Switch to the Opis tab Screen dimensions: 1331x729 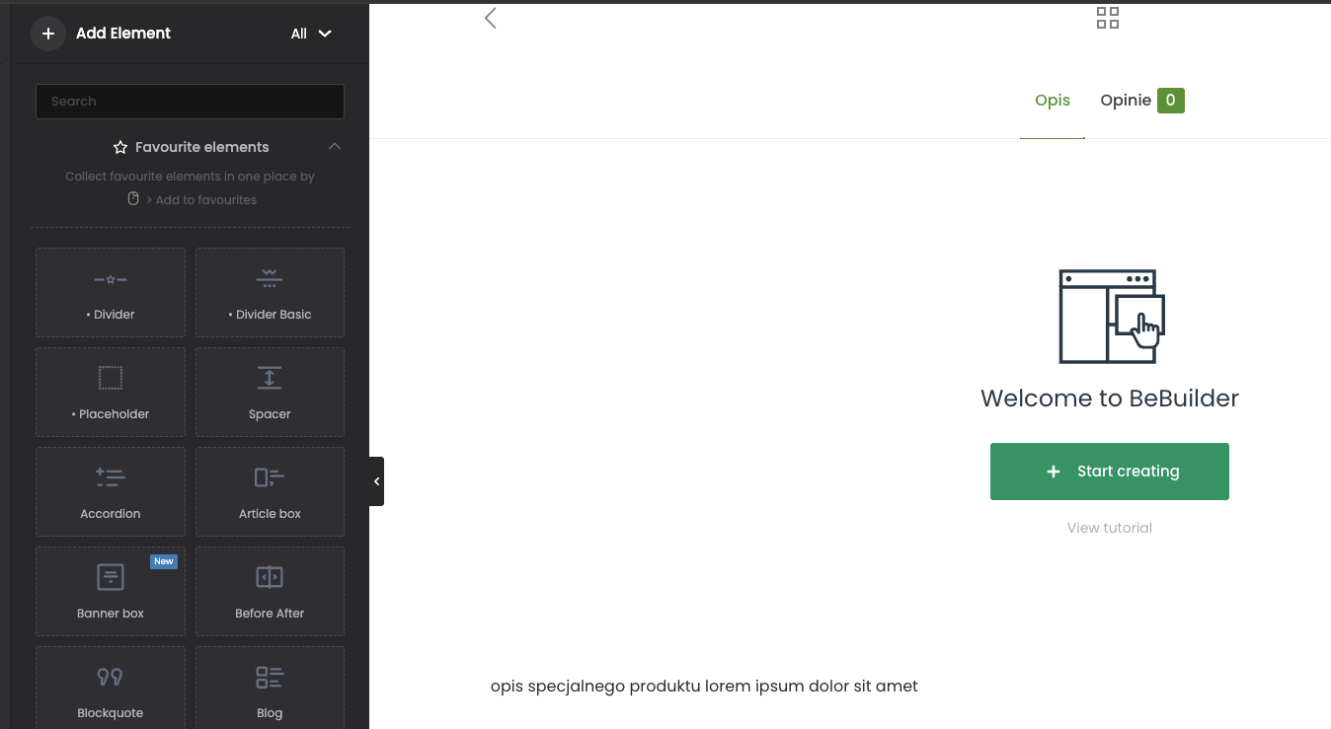[1053, 101]
